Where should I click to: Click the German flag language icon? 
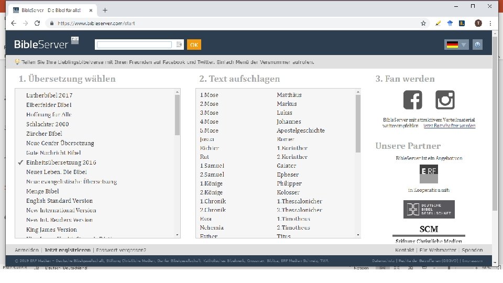point(452,45)
